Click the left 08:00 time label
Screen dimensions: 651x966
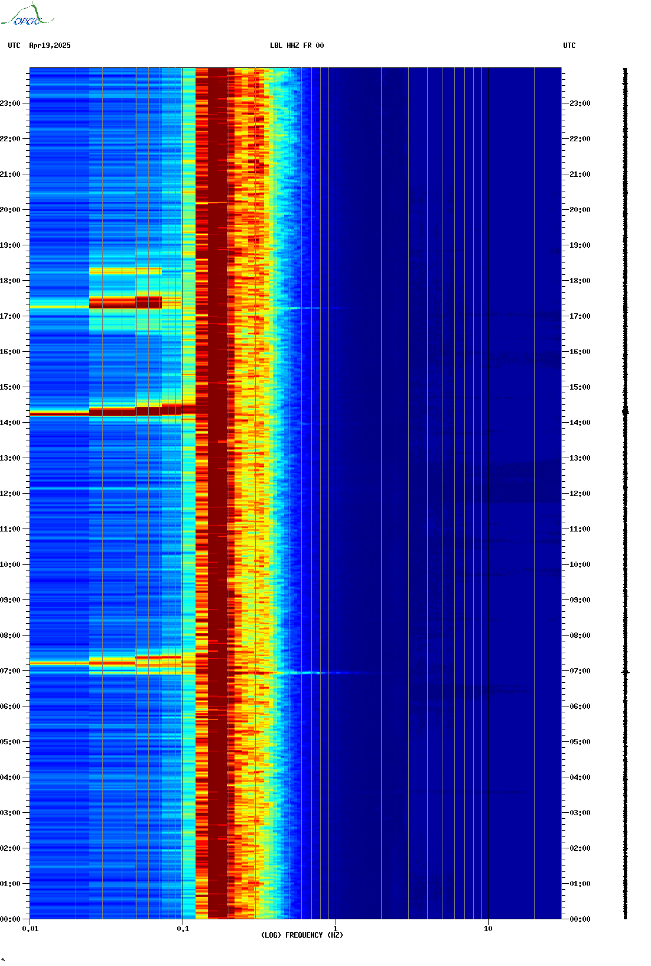10,636
